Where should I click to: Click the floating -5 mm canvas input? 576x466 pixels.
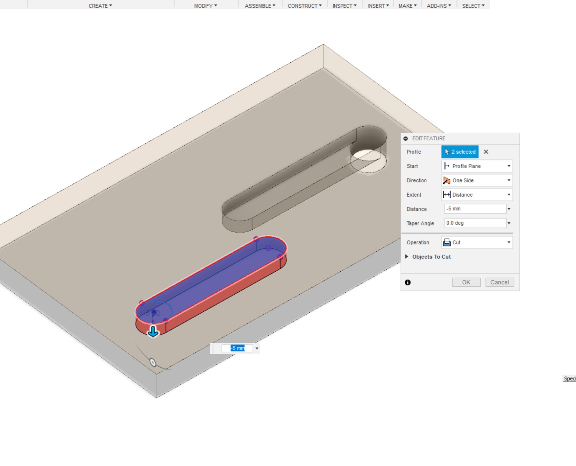coord(237,348)
